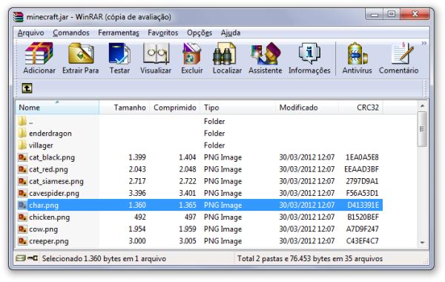This screenshot has width=445, height=282.
Task: Click modified date of cow.png row
Action: click(x=307, y=229)
